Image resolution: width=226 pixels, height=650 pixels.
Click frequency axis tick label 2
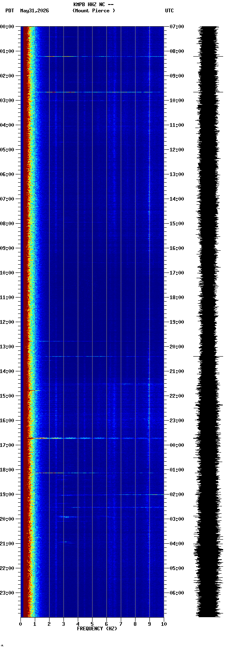point(49,624)
